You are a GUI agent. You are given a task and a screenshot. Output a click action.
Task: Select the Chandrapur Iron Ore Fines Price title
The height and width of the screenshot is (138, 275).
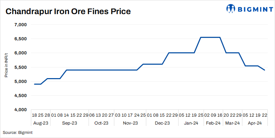click(68, 11)
